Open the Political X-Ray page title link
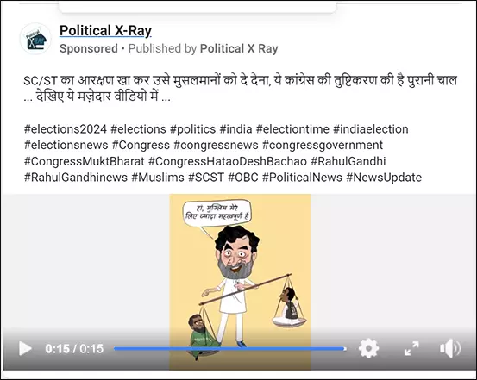 (x=105, y=31)
